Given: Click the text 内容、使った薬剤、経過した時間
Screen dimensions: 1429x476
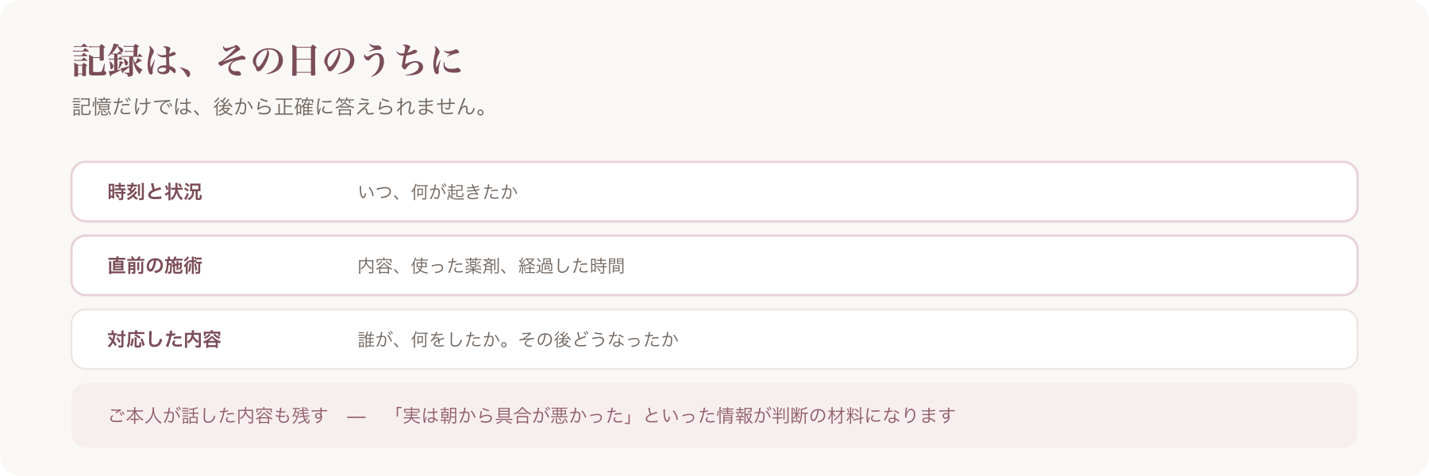Looking at the screenshot, I should click(491, 266).
